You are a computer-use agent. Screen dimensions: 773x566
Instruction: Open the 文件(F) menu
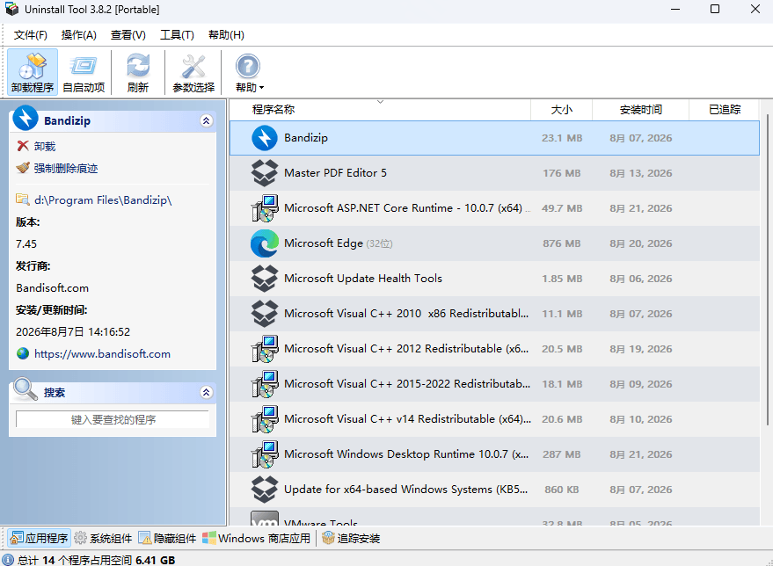[x=31, y=35]
